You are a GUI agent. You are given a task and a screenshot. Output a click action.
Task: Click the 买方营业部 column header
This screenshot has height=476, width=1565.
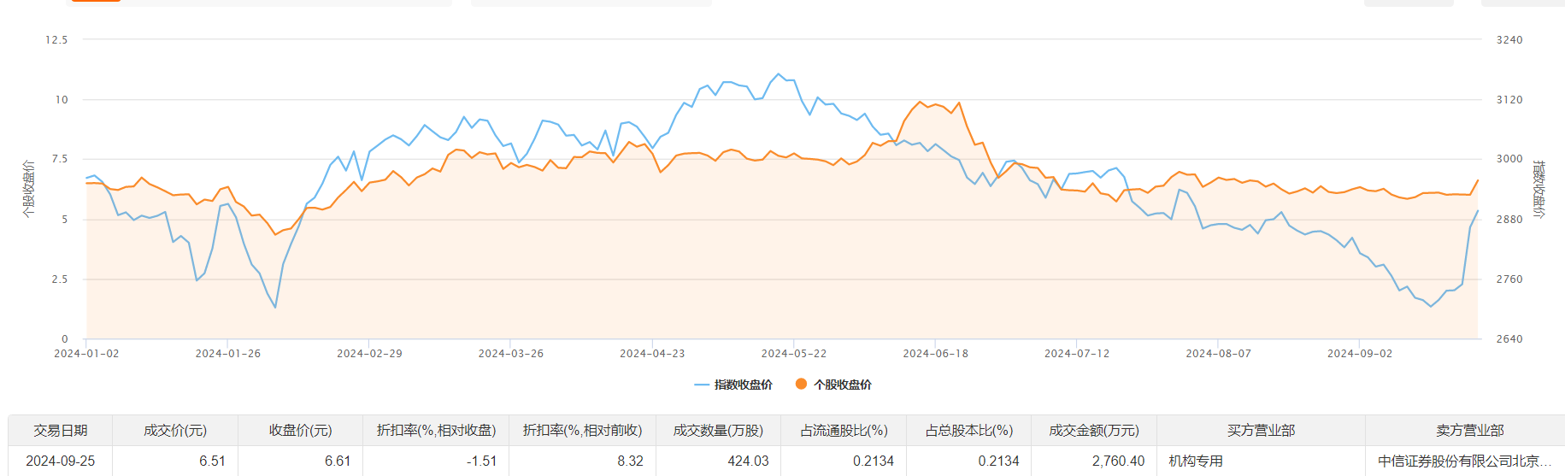(x=1261, y=431)
